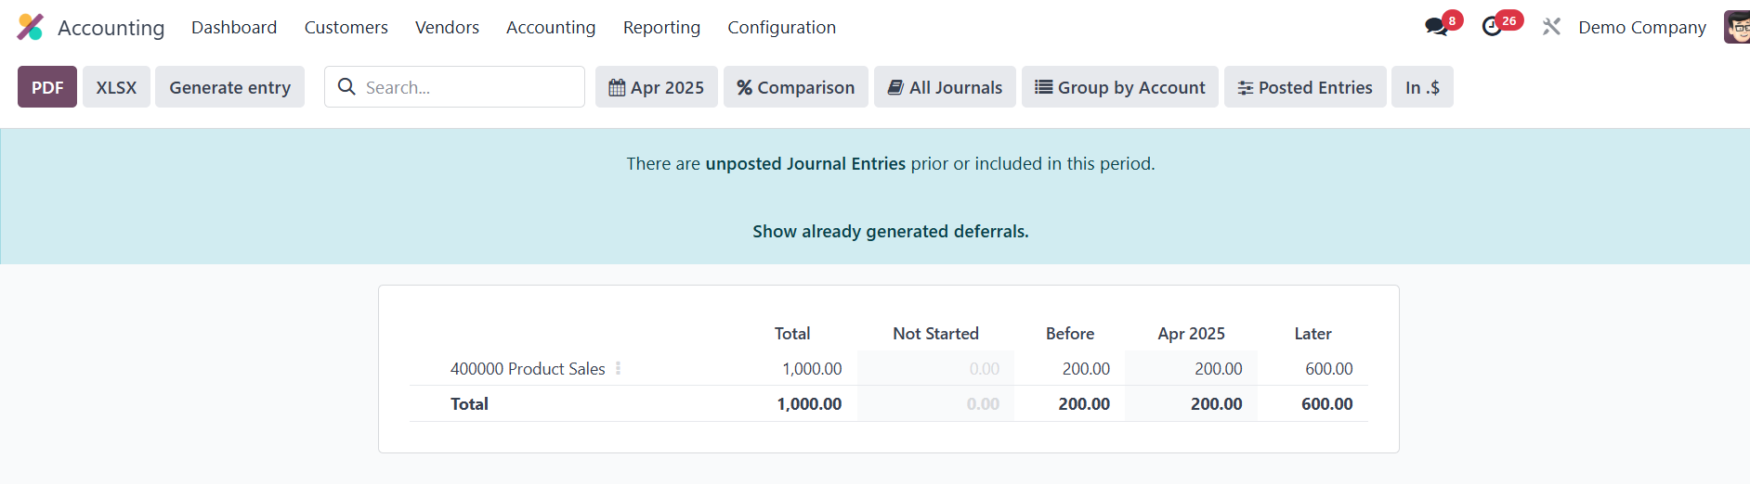
Task: Click the user avatar picture
Action: (x=1736, y=27)
